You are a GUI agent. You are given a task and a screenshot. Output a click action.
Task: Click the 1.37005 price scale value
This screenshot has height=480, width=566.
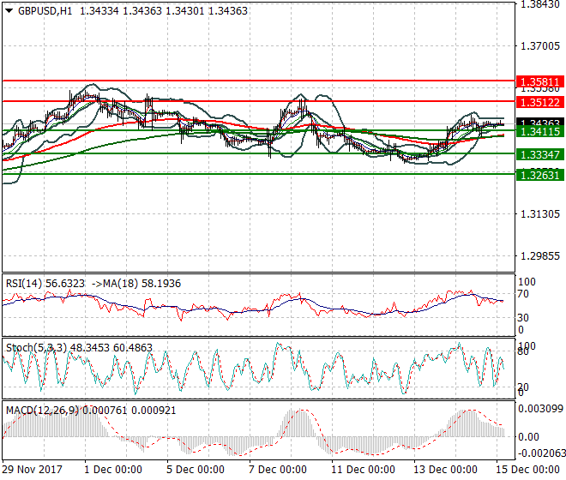coord(540,45)
